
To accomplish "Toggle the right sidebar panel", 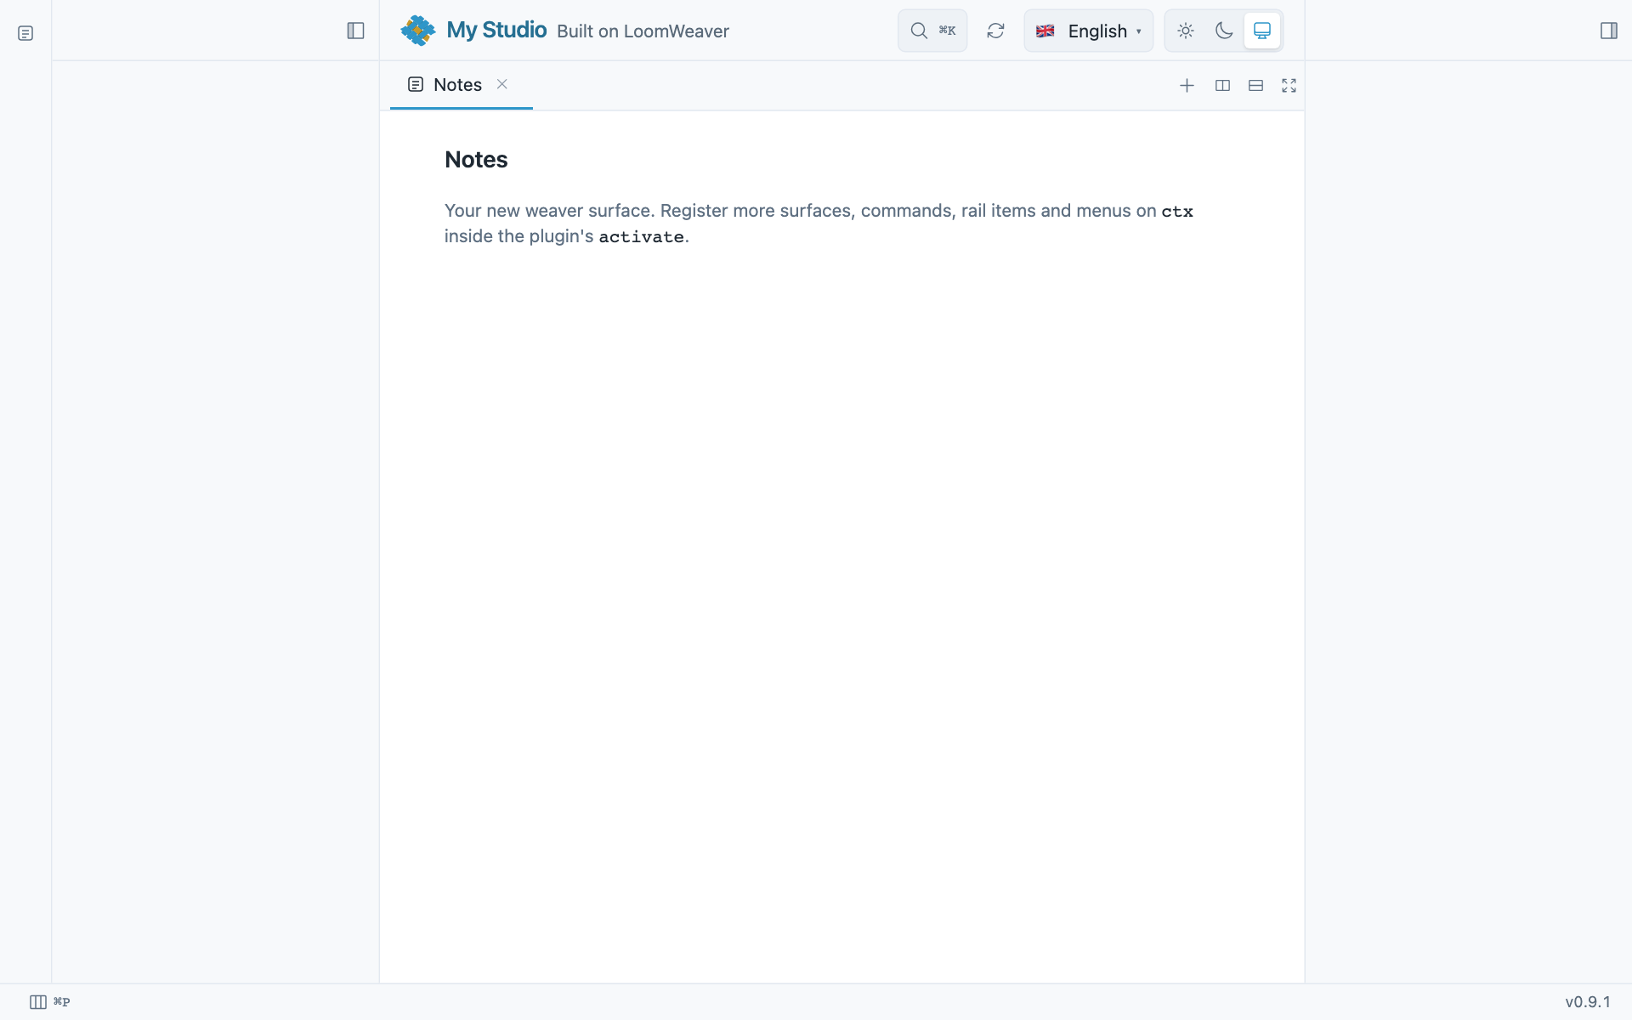I will [1608, 31].
